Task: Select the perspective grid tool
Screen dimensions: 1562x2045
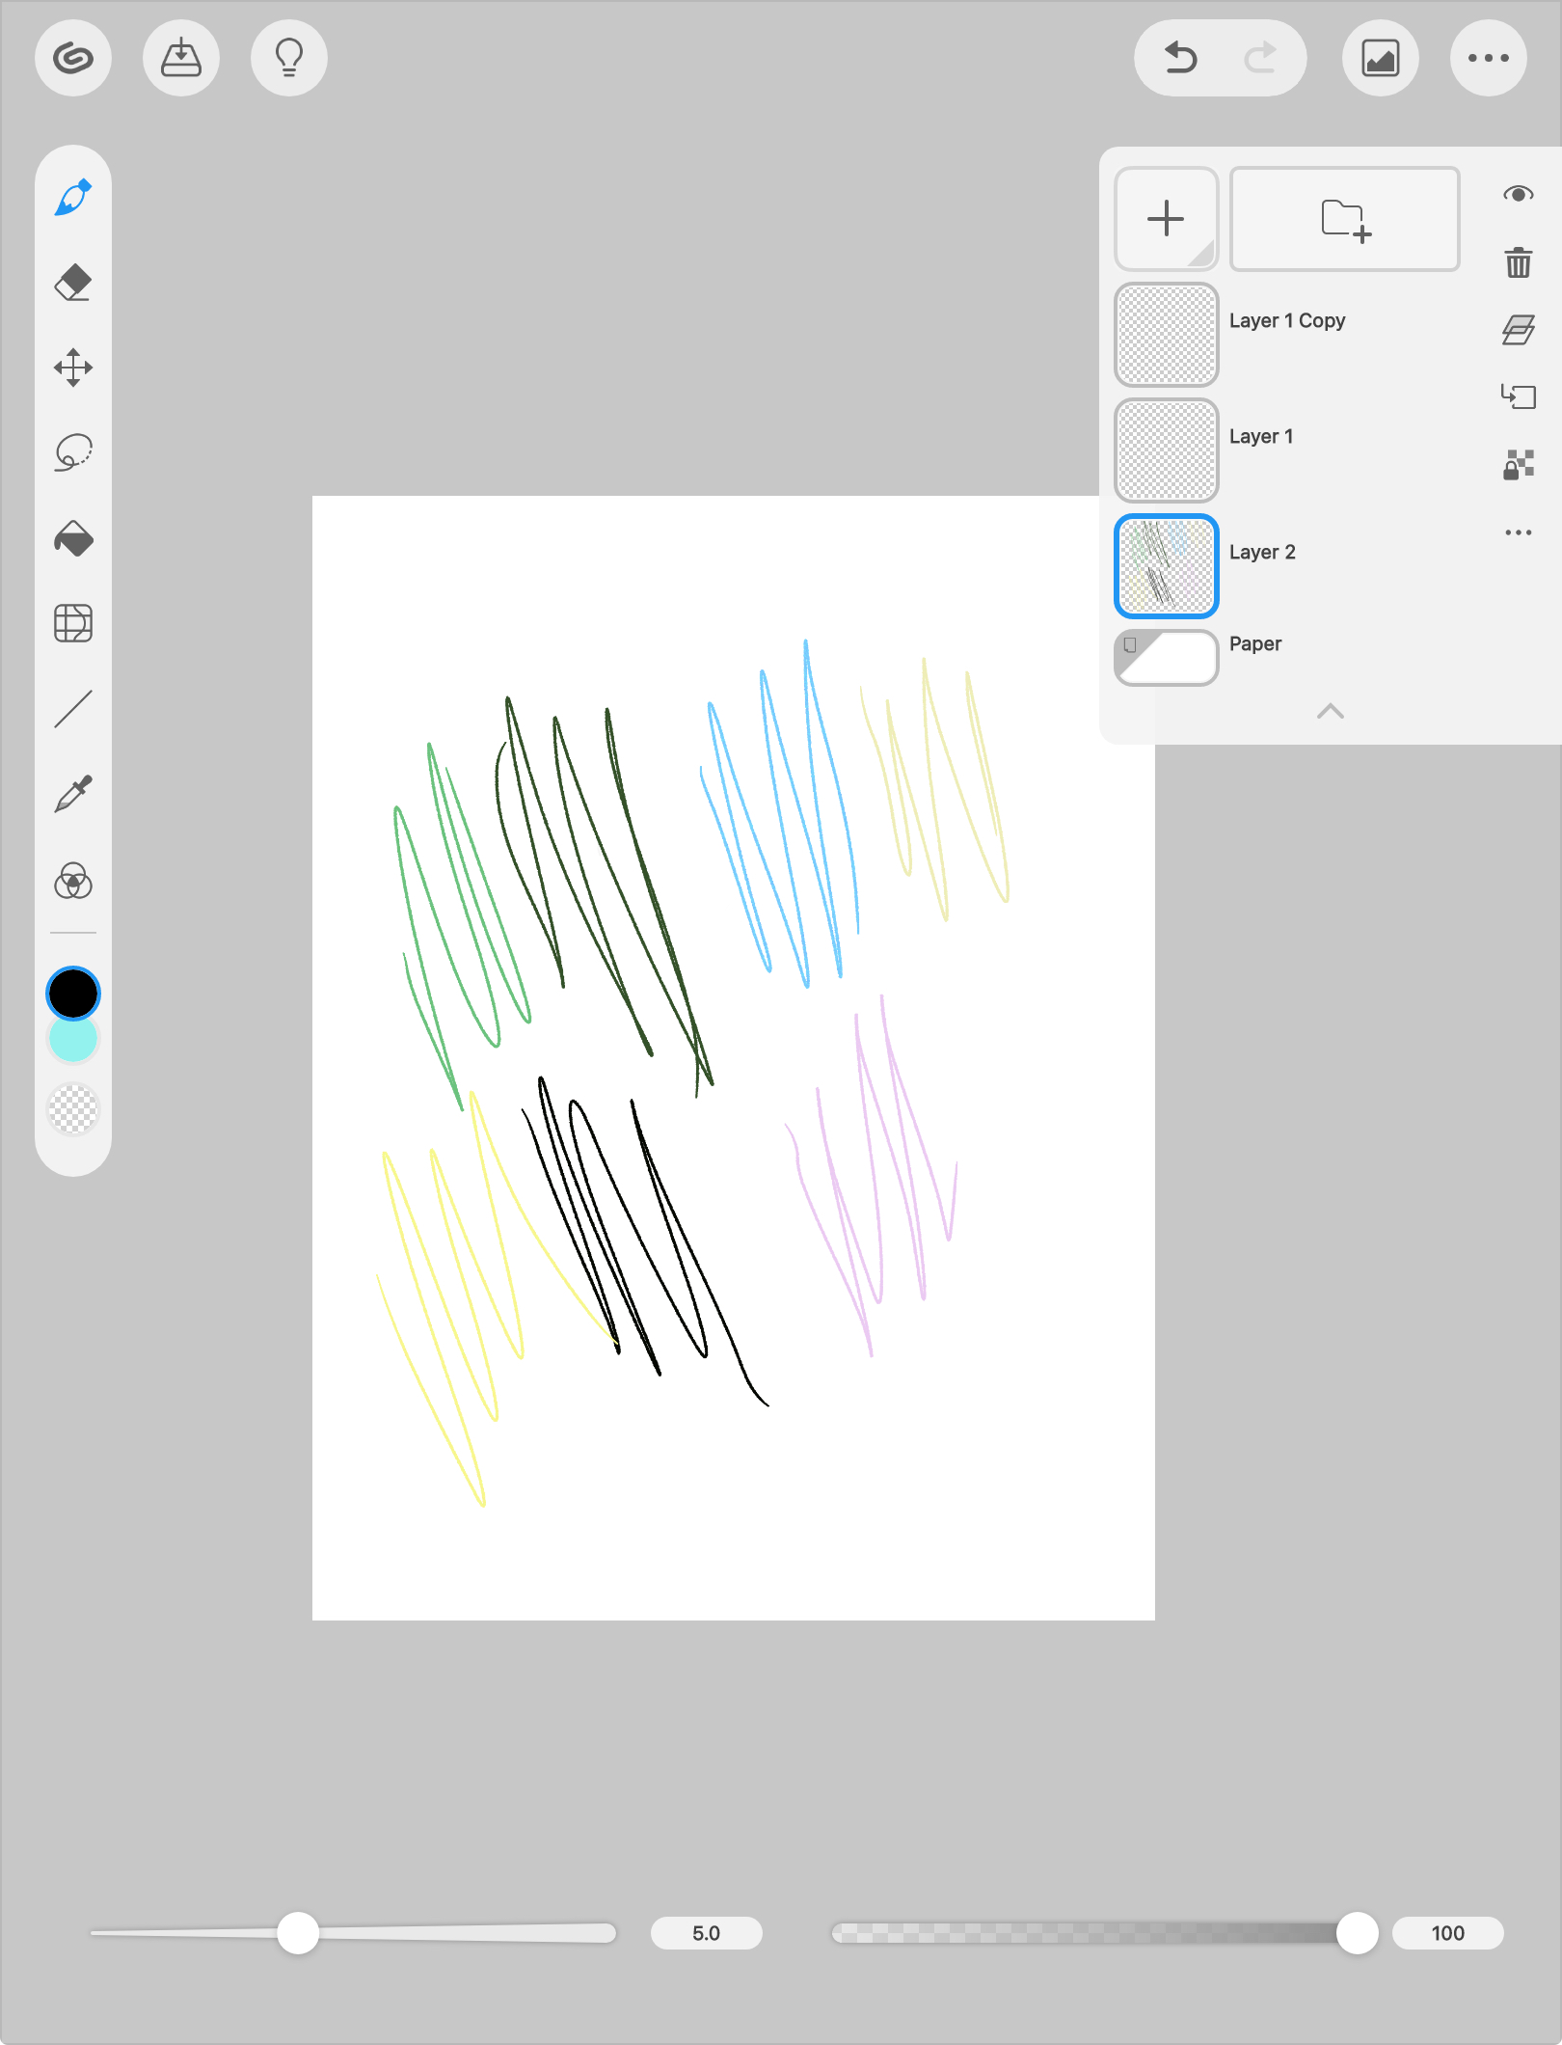Action: tap(73, 623)
